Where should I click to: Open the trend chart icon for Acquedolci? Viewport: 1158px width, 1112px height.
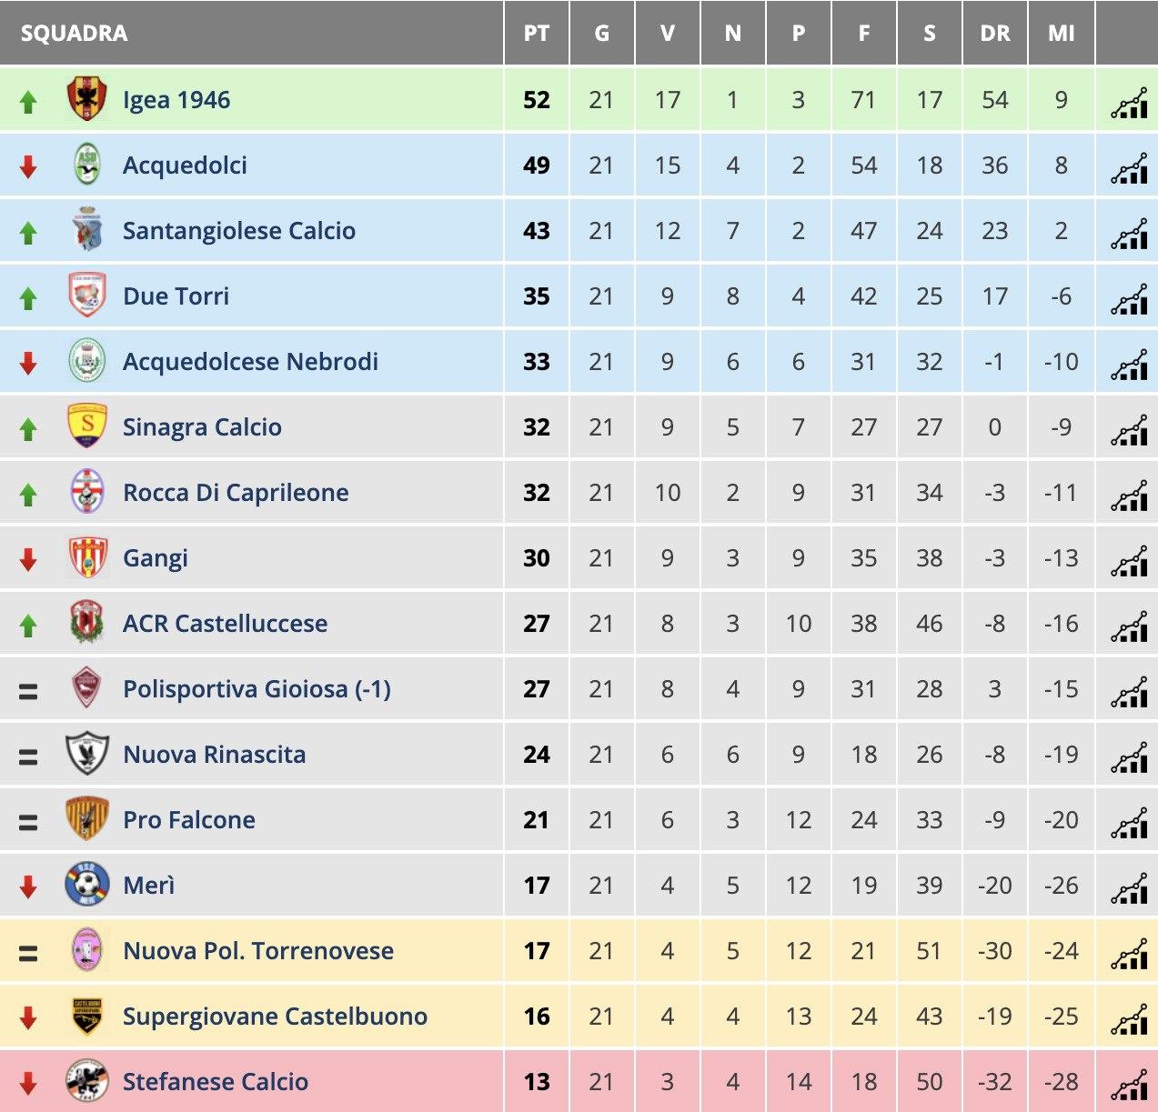1129,169
